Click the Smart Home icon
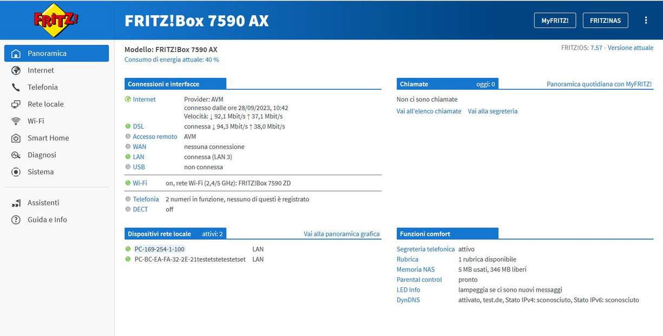Screen dimensions: 663x336 (x=16, y=138)
